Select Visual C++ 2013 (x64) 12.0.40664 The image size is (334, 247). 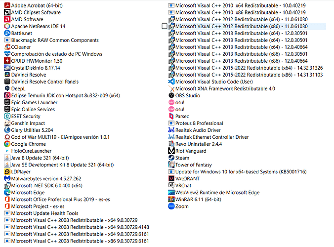click(238, 47)
